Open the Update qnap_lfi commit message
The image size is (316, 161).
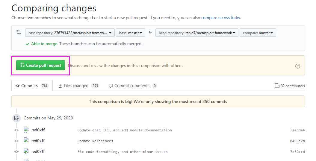[x=125, y=130]
